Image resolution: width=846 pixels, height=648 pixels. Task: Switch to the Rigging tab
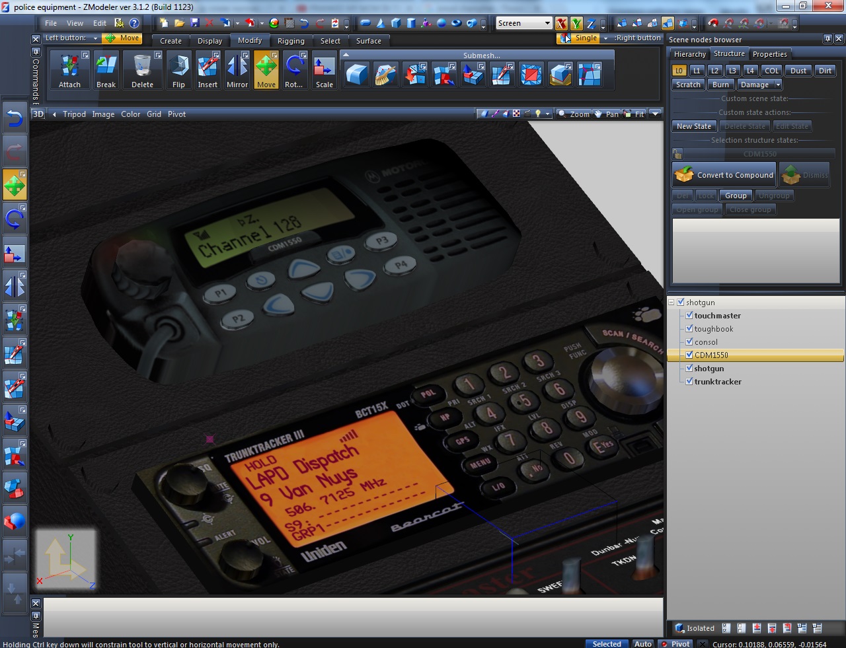coord(291,41)
